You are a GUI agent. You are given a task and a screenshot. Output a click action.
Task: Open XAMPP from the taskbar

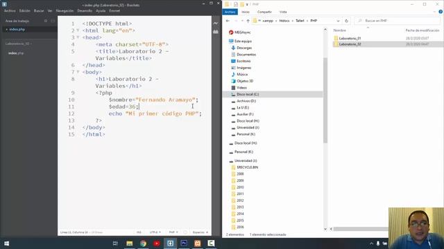[197, 243]
